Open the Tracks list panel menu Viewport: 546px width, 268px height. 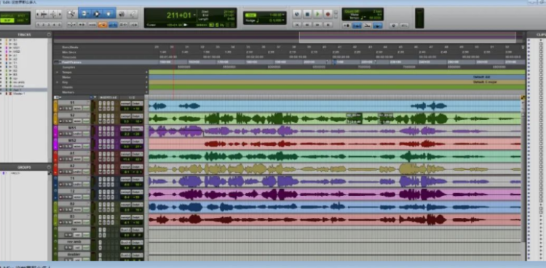[x=49, y=34]
